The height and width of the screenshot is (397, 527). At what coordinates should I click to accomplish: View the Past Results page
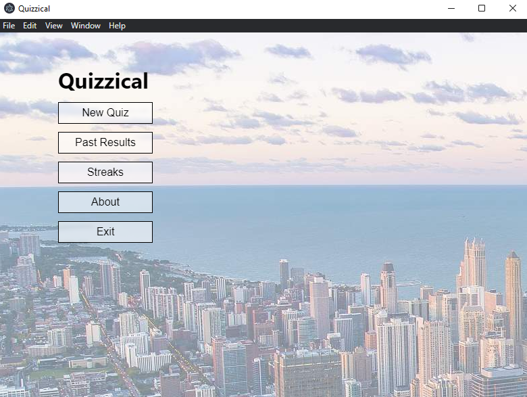click(105, 143)
